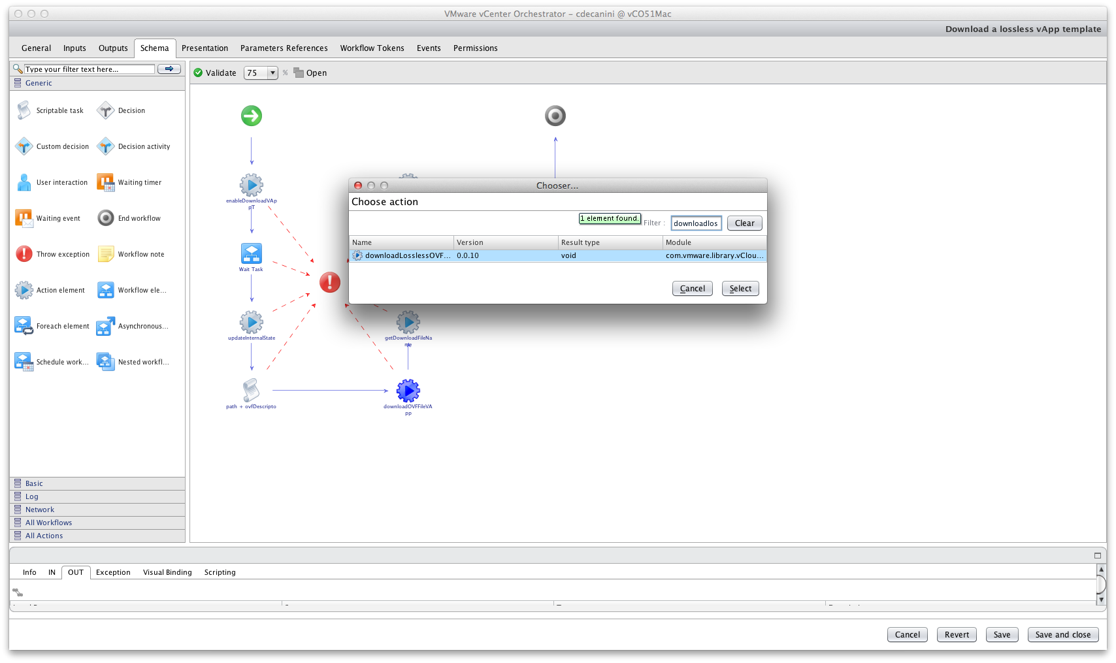Click Select in the Chooser dialog
This screenshot has height=663, width=1116.
click(740, 289)
